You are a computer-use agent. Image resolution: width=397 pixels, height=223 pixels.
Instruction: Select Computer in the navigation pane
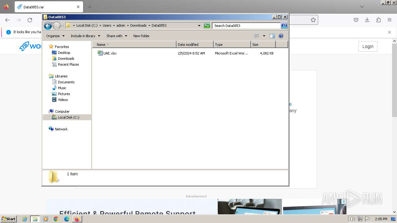[62, 111]
